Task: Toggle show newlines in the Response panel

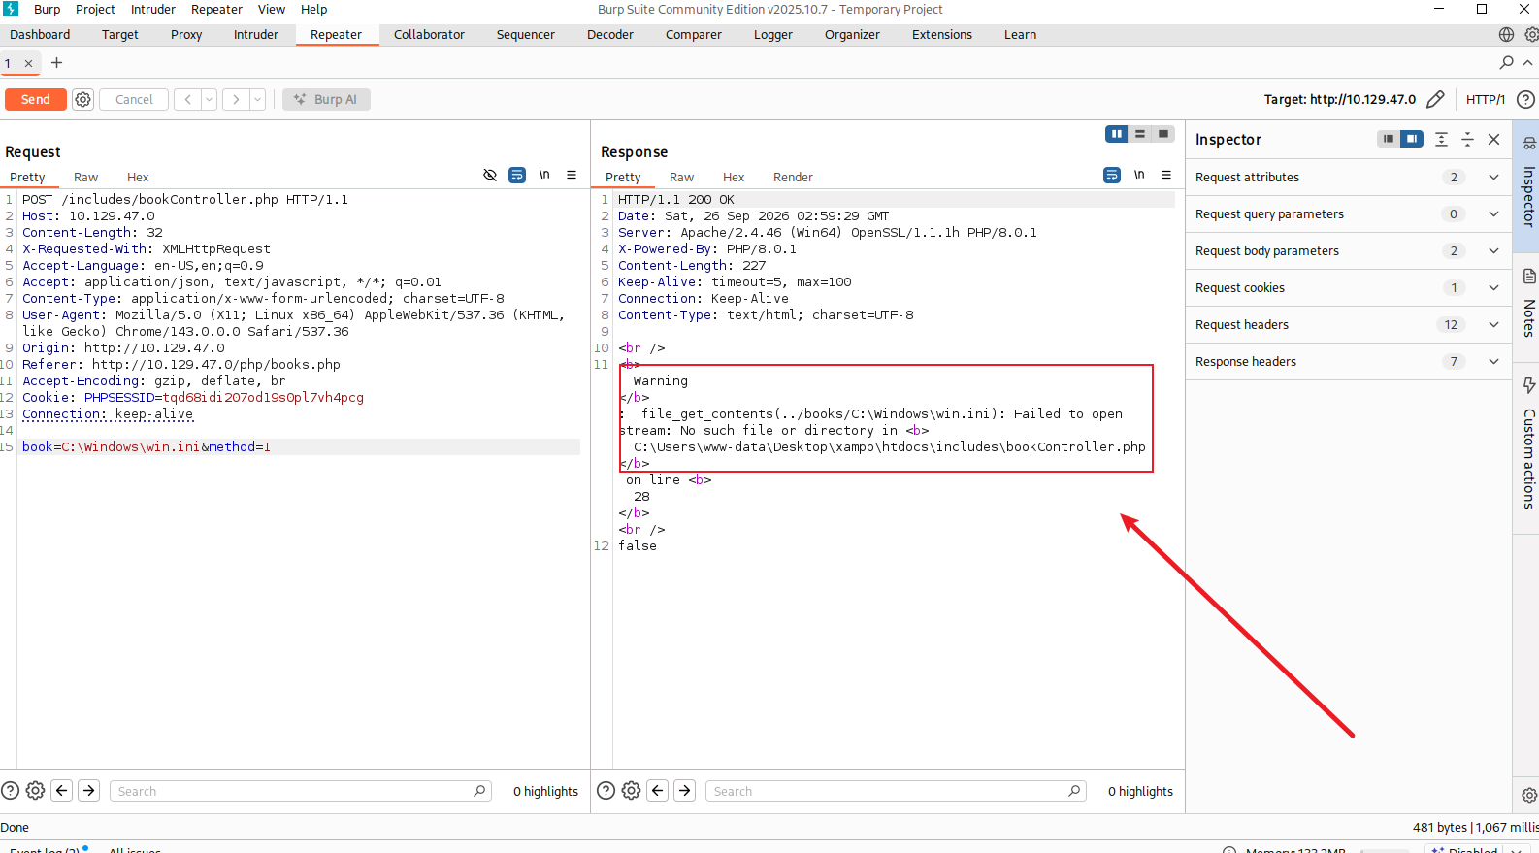Action: 1139,175
